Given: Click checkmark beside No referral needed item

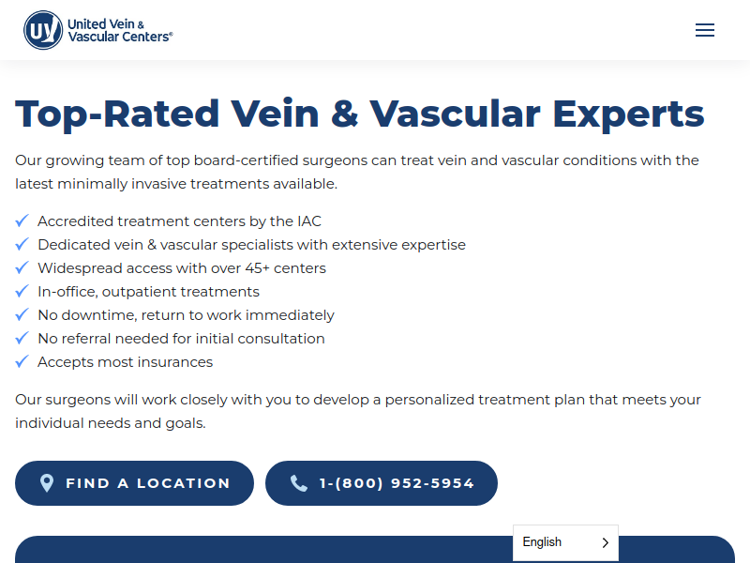Looking at the screenshot, I should 22,338.
